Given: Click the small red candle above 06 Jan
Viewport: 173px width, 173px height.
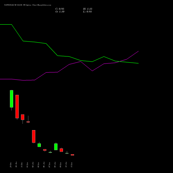Looking at the screenshot, I should [x=45, y=150].
